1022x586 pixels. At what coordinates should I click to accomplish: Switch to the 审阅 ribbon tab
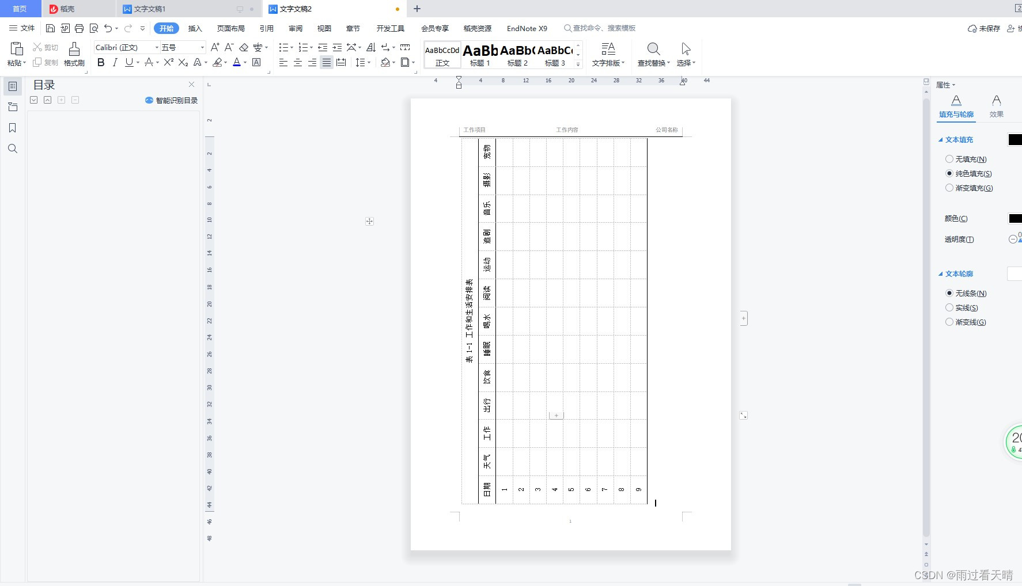point(296,28)
